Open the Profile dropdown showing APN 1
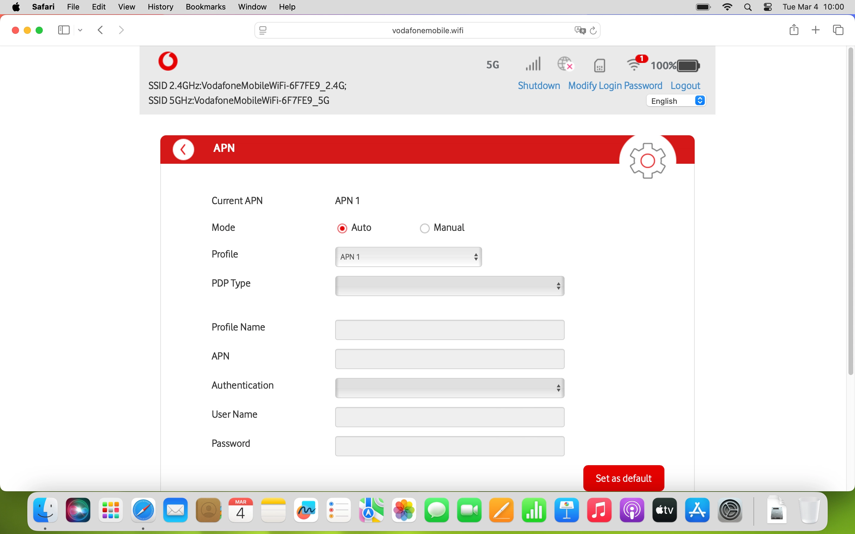This screenshot has width=855, height=534. (x=408, y=257)
